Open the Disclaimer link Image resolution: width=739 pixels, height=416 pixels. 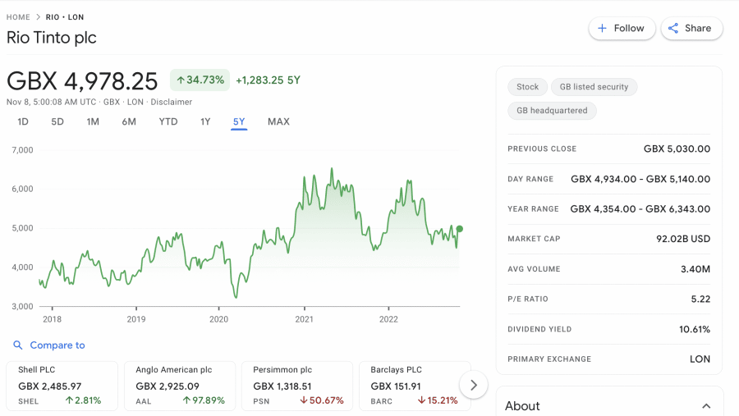pos(171,103)
